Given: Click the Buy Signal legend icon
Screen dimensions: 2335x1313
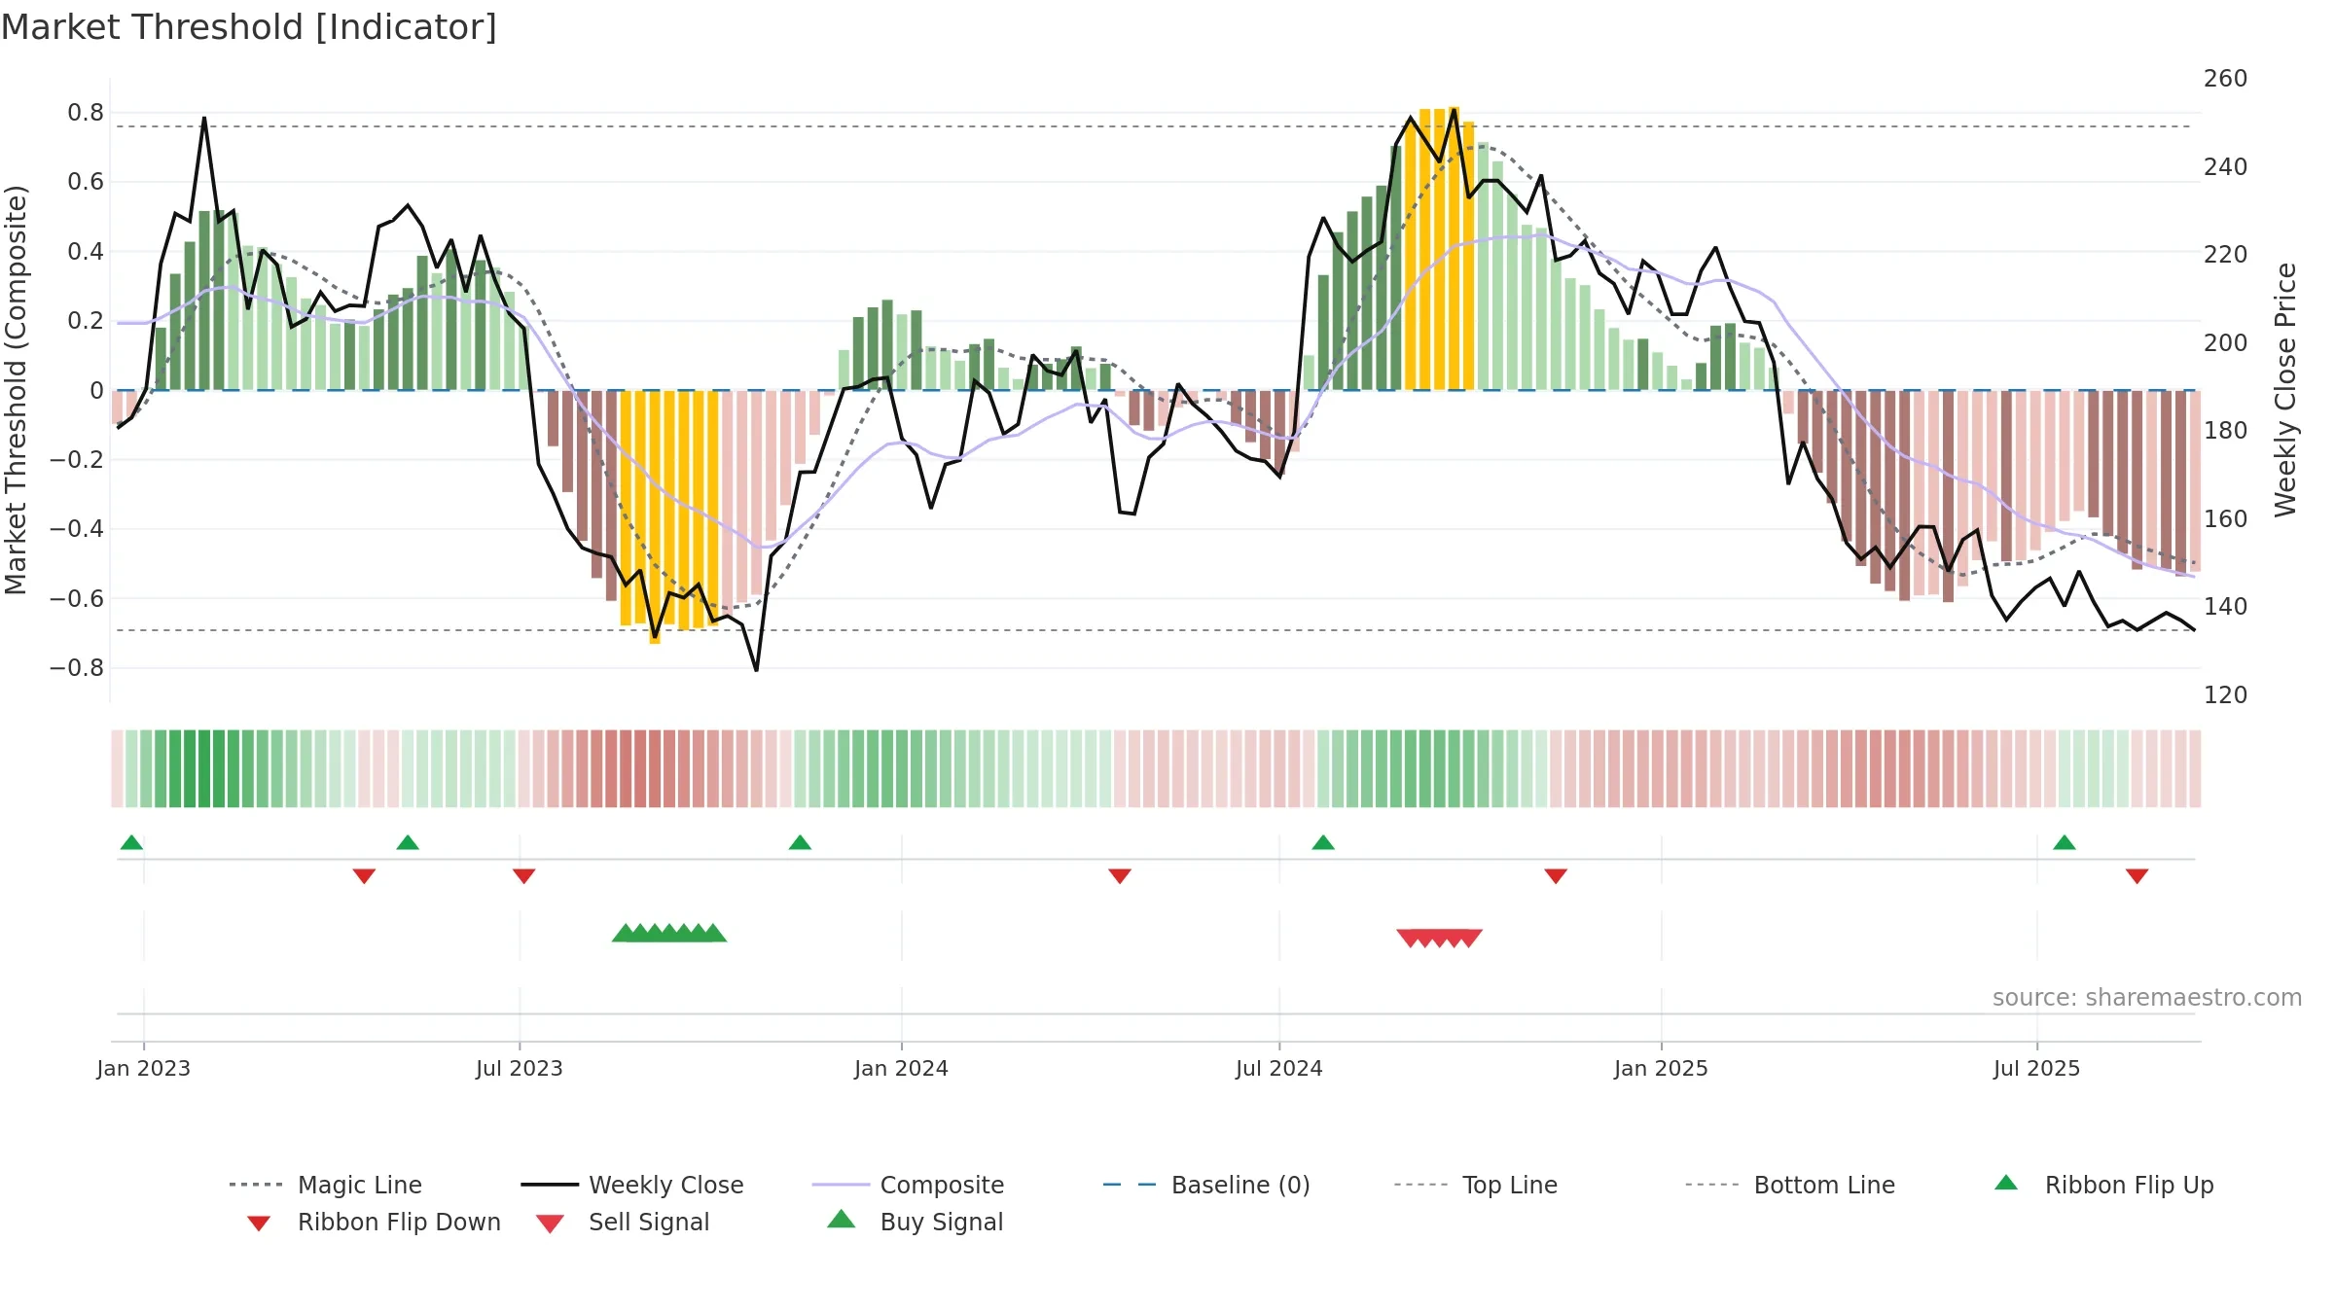Looking at the screenshot, I should [x=842, y=1219].
